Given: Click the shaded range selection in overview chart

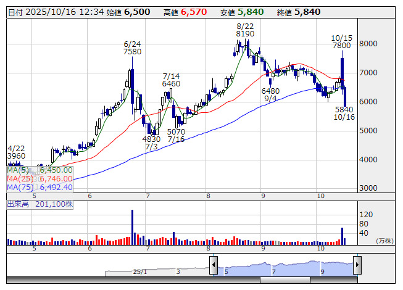Looking at the screenshot, I should pos(285,268).
